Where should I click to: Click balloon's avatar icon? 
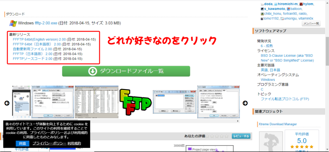coord(288,9)
